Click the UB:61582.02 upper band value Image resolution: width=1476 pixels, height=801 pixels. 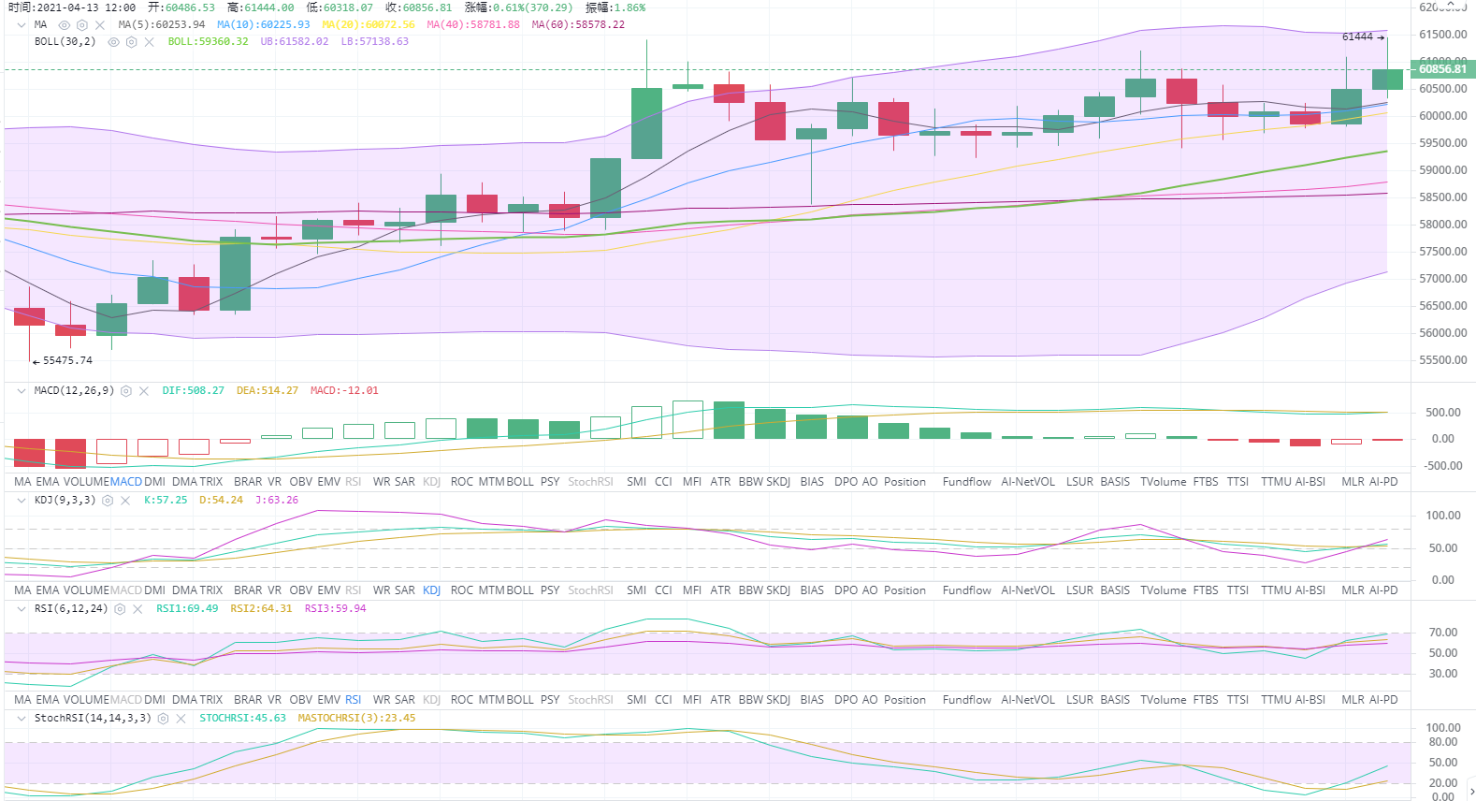[x=295, y=42]
